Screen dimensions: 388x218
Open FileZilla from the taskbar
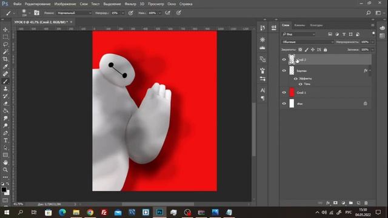click(x=104, y=213)
